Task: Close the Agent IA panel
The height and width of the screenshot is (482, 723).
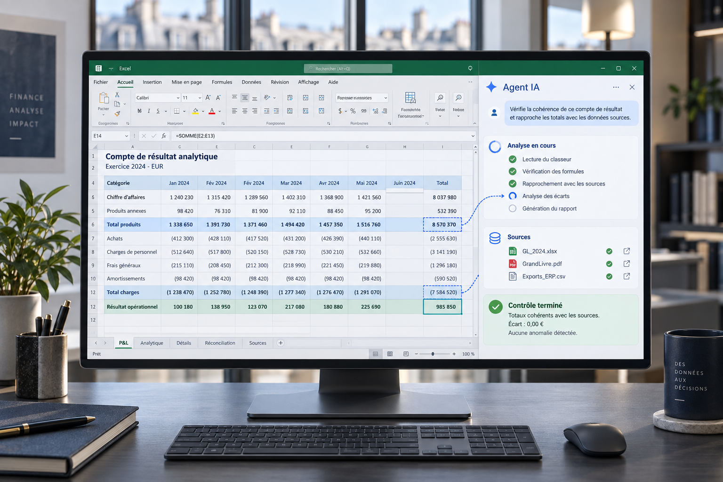Action: coord(632,88)
